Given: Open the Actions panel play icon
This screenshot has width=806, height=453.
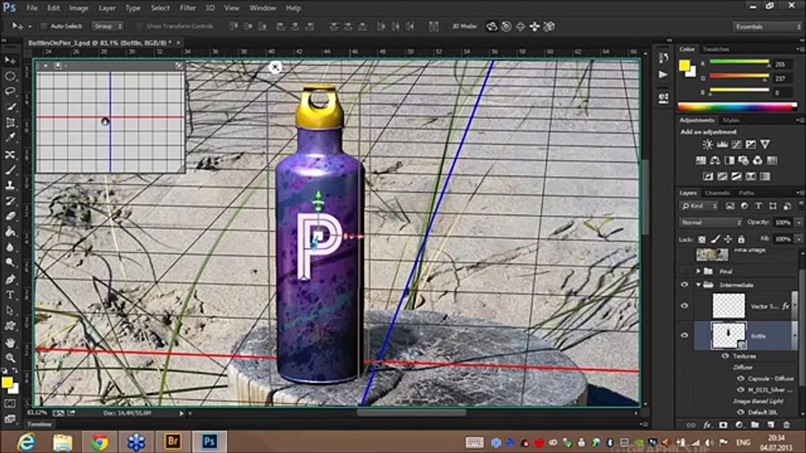Looking at the screenshot, I should point(663,74).
